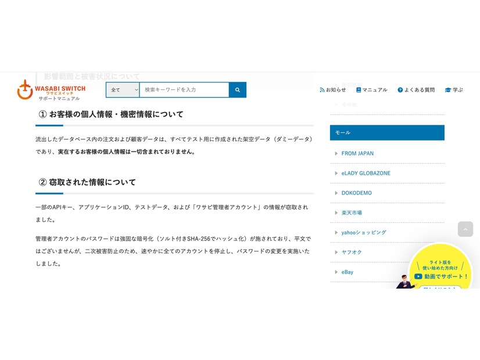480x360 pixels.
Task: Open マニュアル in top navigation
Action: [x=375, y=89]
